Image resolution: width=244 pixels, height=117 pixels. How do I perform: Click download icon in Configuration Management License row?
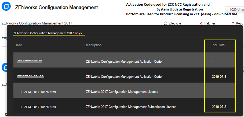[x=21, y=92]
